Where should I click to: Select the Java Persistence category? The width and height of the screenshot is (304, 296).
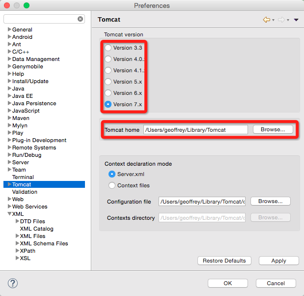tap(34, 103)
